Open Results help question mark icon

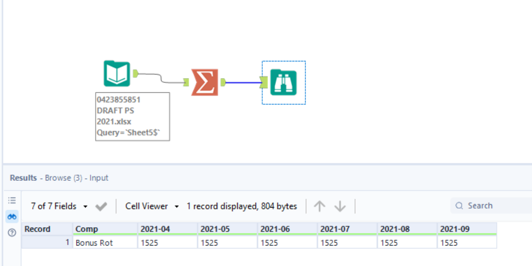(x=12, y=233)
